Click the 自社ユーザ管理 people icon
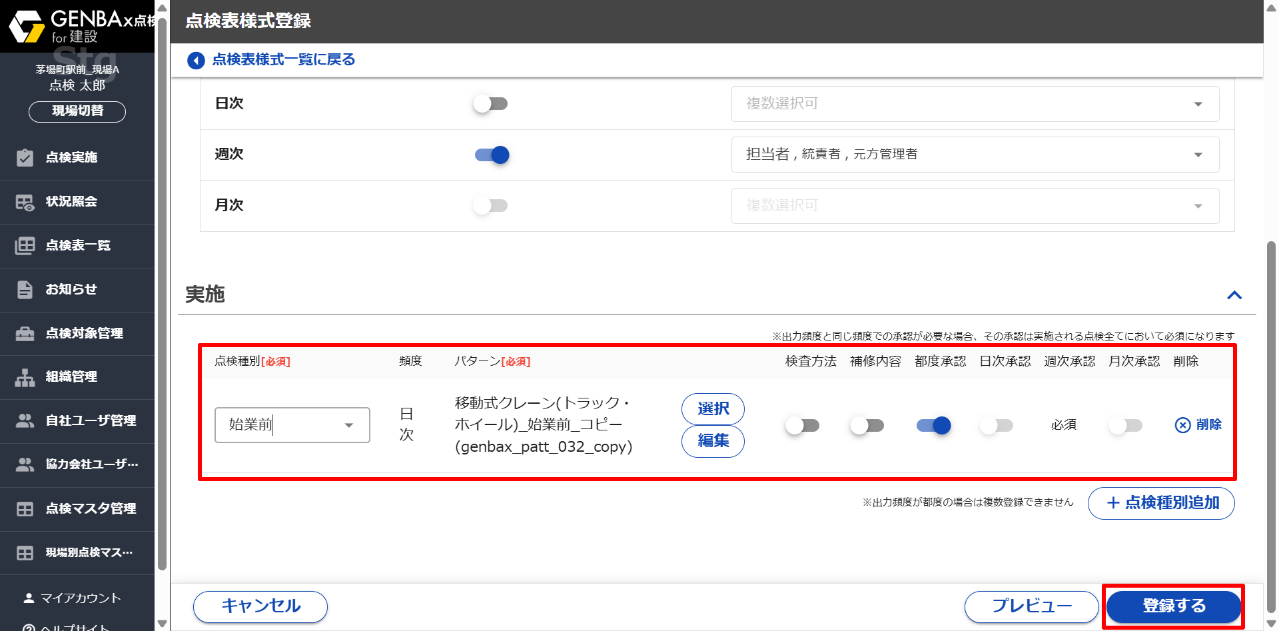 click(x=25, y=421)
